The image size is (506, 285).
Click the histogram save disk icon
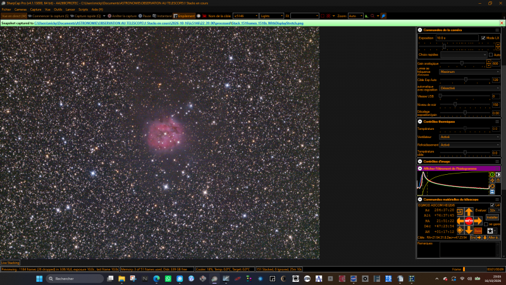(492, 192)
